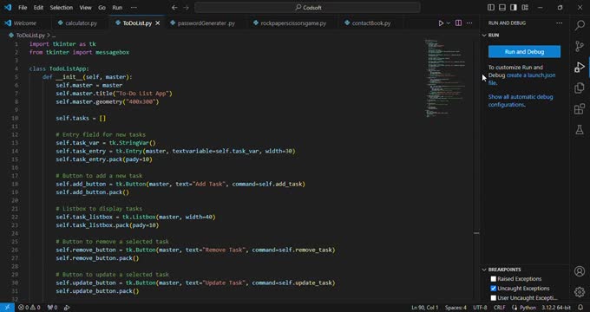Open ports indicator showing 0
This screenshot has width=590, height=312.
(x=52, y=308)
